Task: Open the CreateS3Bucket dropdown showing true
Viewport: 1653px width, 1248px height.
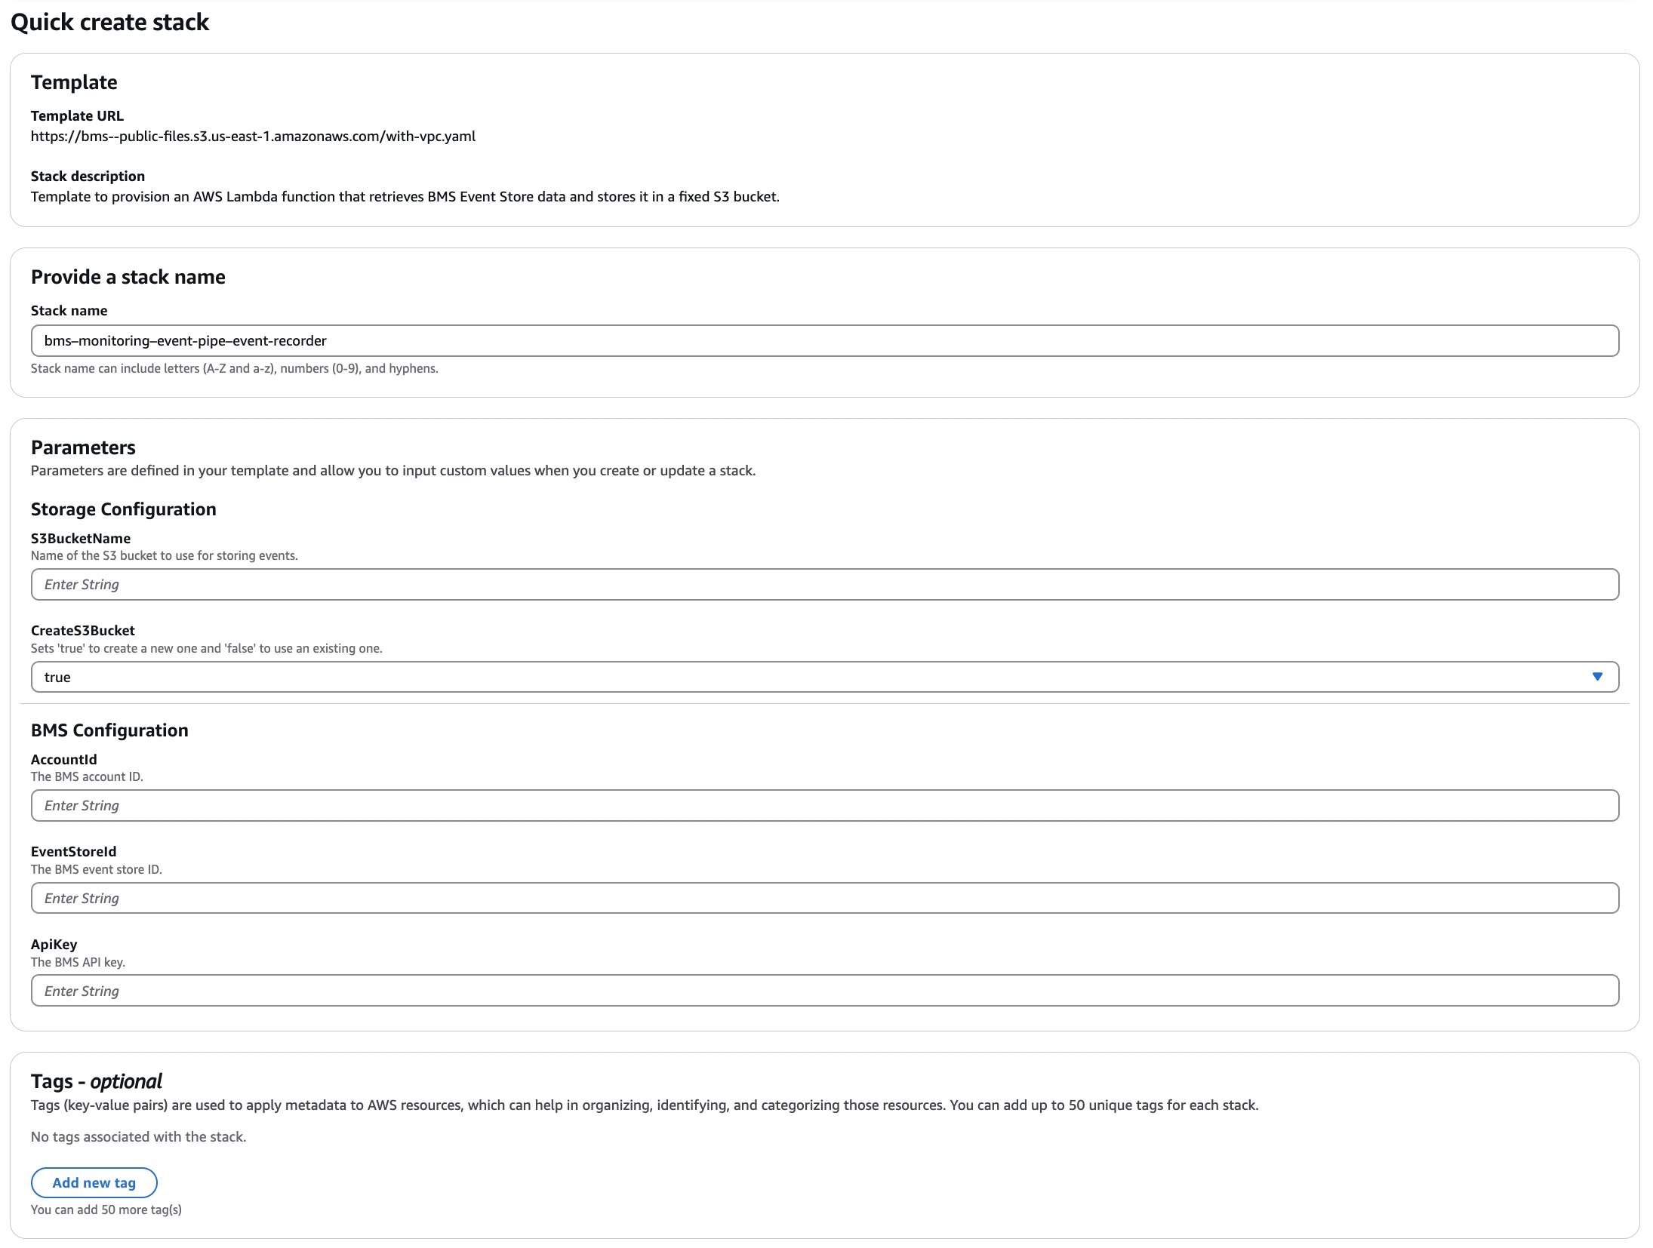Action: [x=823, y=677]
